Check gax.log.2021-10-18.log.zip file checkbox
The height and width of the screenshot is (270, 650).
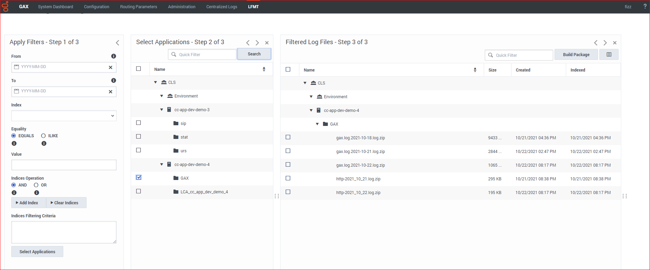[x=288, y=137]
